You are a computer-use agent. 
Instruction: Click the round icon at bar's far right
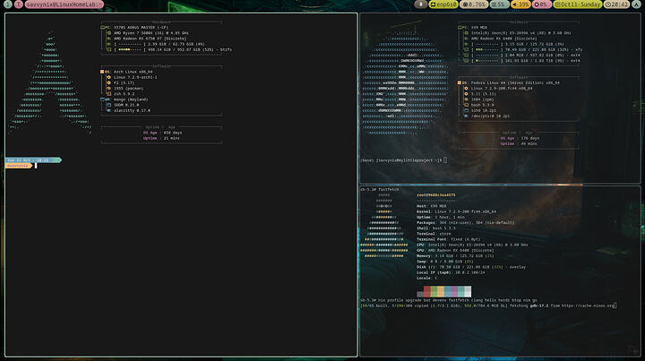click(x=636, y=4)
